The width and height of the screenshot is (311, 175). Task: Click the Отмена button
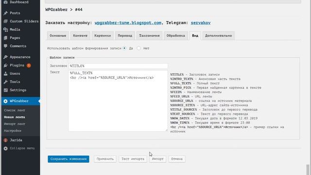pyautogui.click(x=177, y=159)
